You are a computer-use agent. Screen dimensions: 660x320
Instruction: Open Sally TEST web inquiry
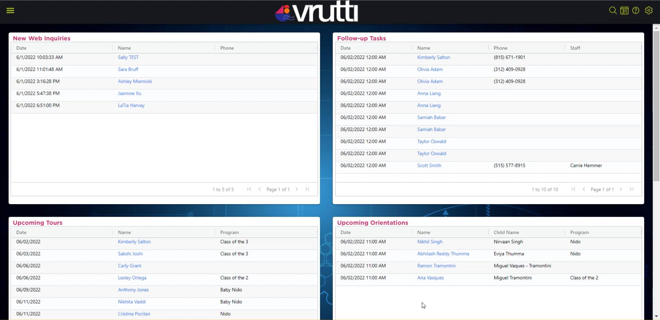tap(128, 57)
